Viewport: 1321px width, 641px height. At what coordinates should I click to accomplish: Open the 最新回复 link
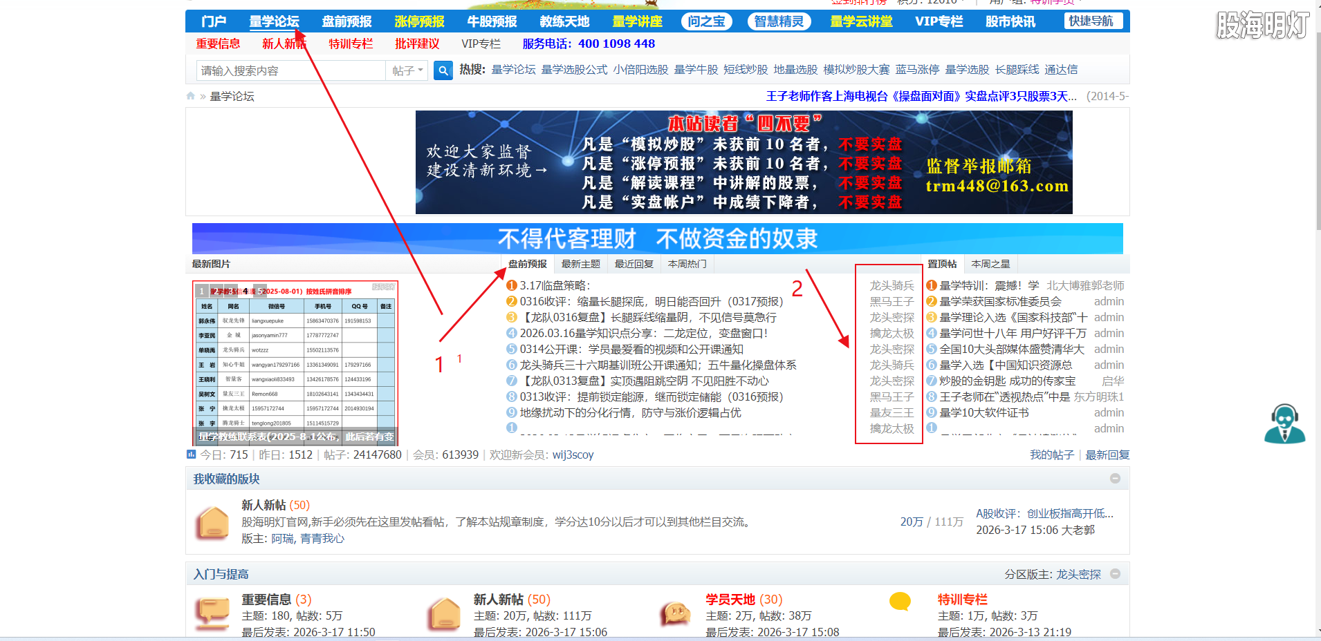pos(1107,455)
